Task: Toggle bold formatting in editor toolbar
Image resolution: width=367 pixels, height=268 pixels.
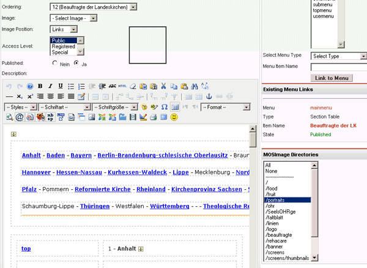Action: click(40, 86)
